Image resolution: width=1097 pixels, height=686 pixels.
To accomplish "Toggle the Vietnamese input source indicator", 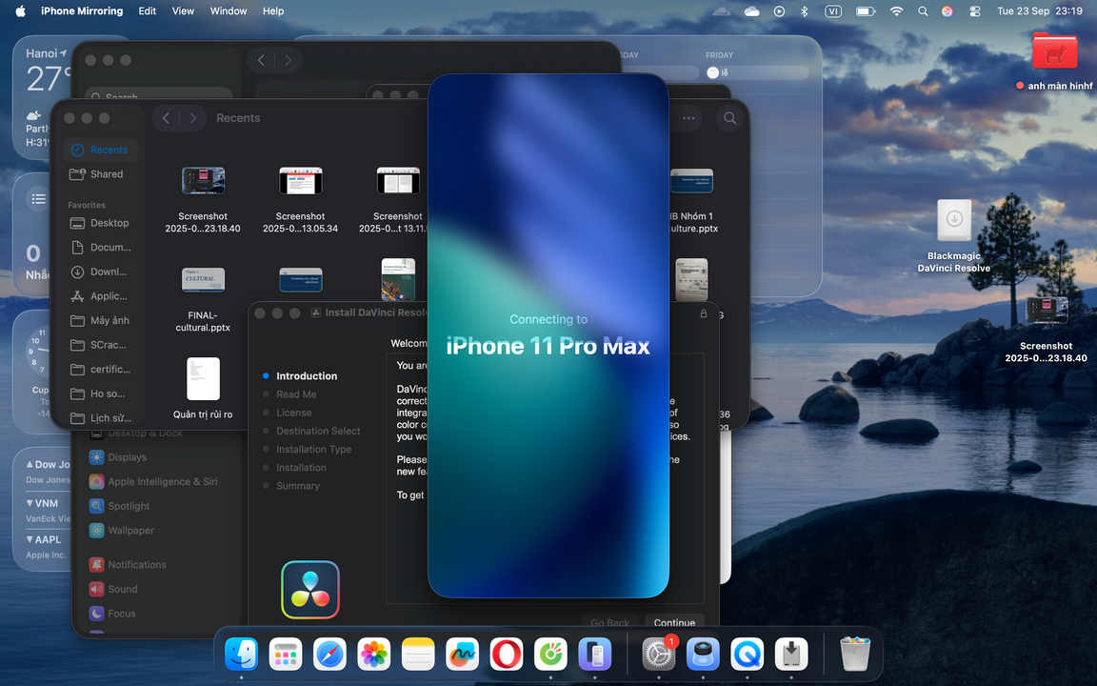I will (833, 11).
